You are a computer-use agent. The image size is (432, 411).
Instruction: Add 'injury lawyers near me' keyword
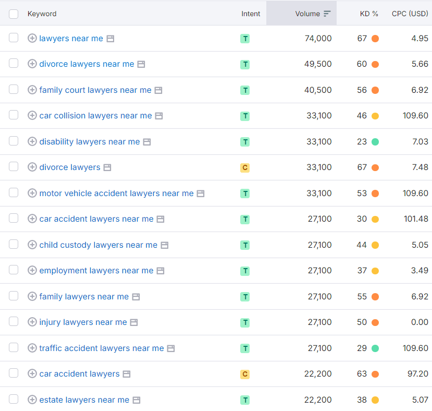(x=32, y=322)
